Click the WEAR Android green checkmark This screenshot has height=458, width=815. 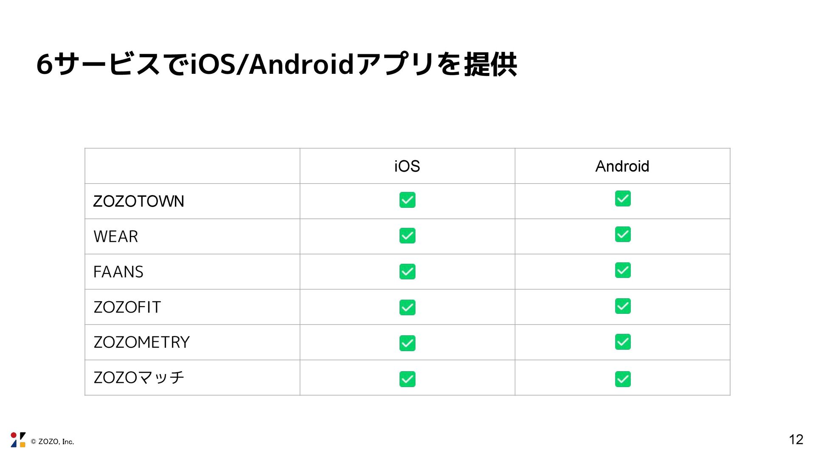pyautogui.click(x=623, y=234)
